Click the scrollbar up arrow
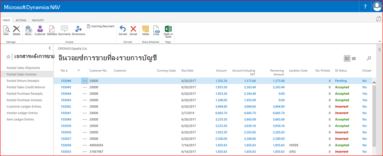Image resolution: width=383 pixels, height=156 pixels. pyautogui.click(x=374, y=82)
